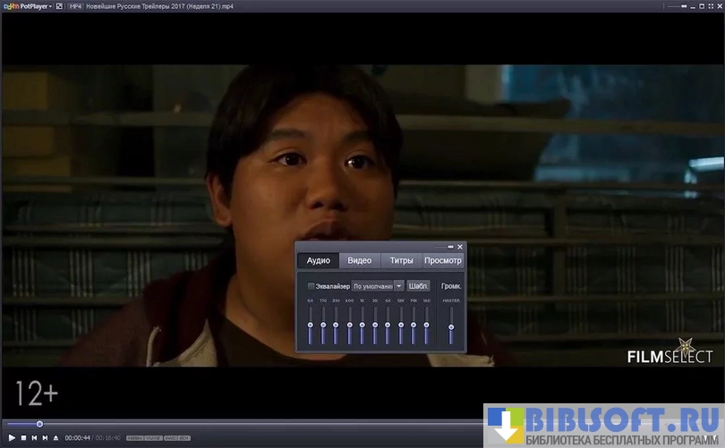Click the video seek bar handle
Viewport: 725px width, 448px height.
[x=39, y=424]
